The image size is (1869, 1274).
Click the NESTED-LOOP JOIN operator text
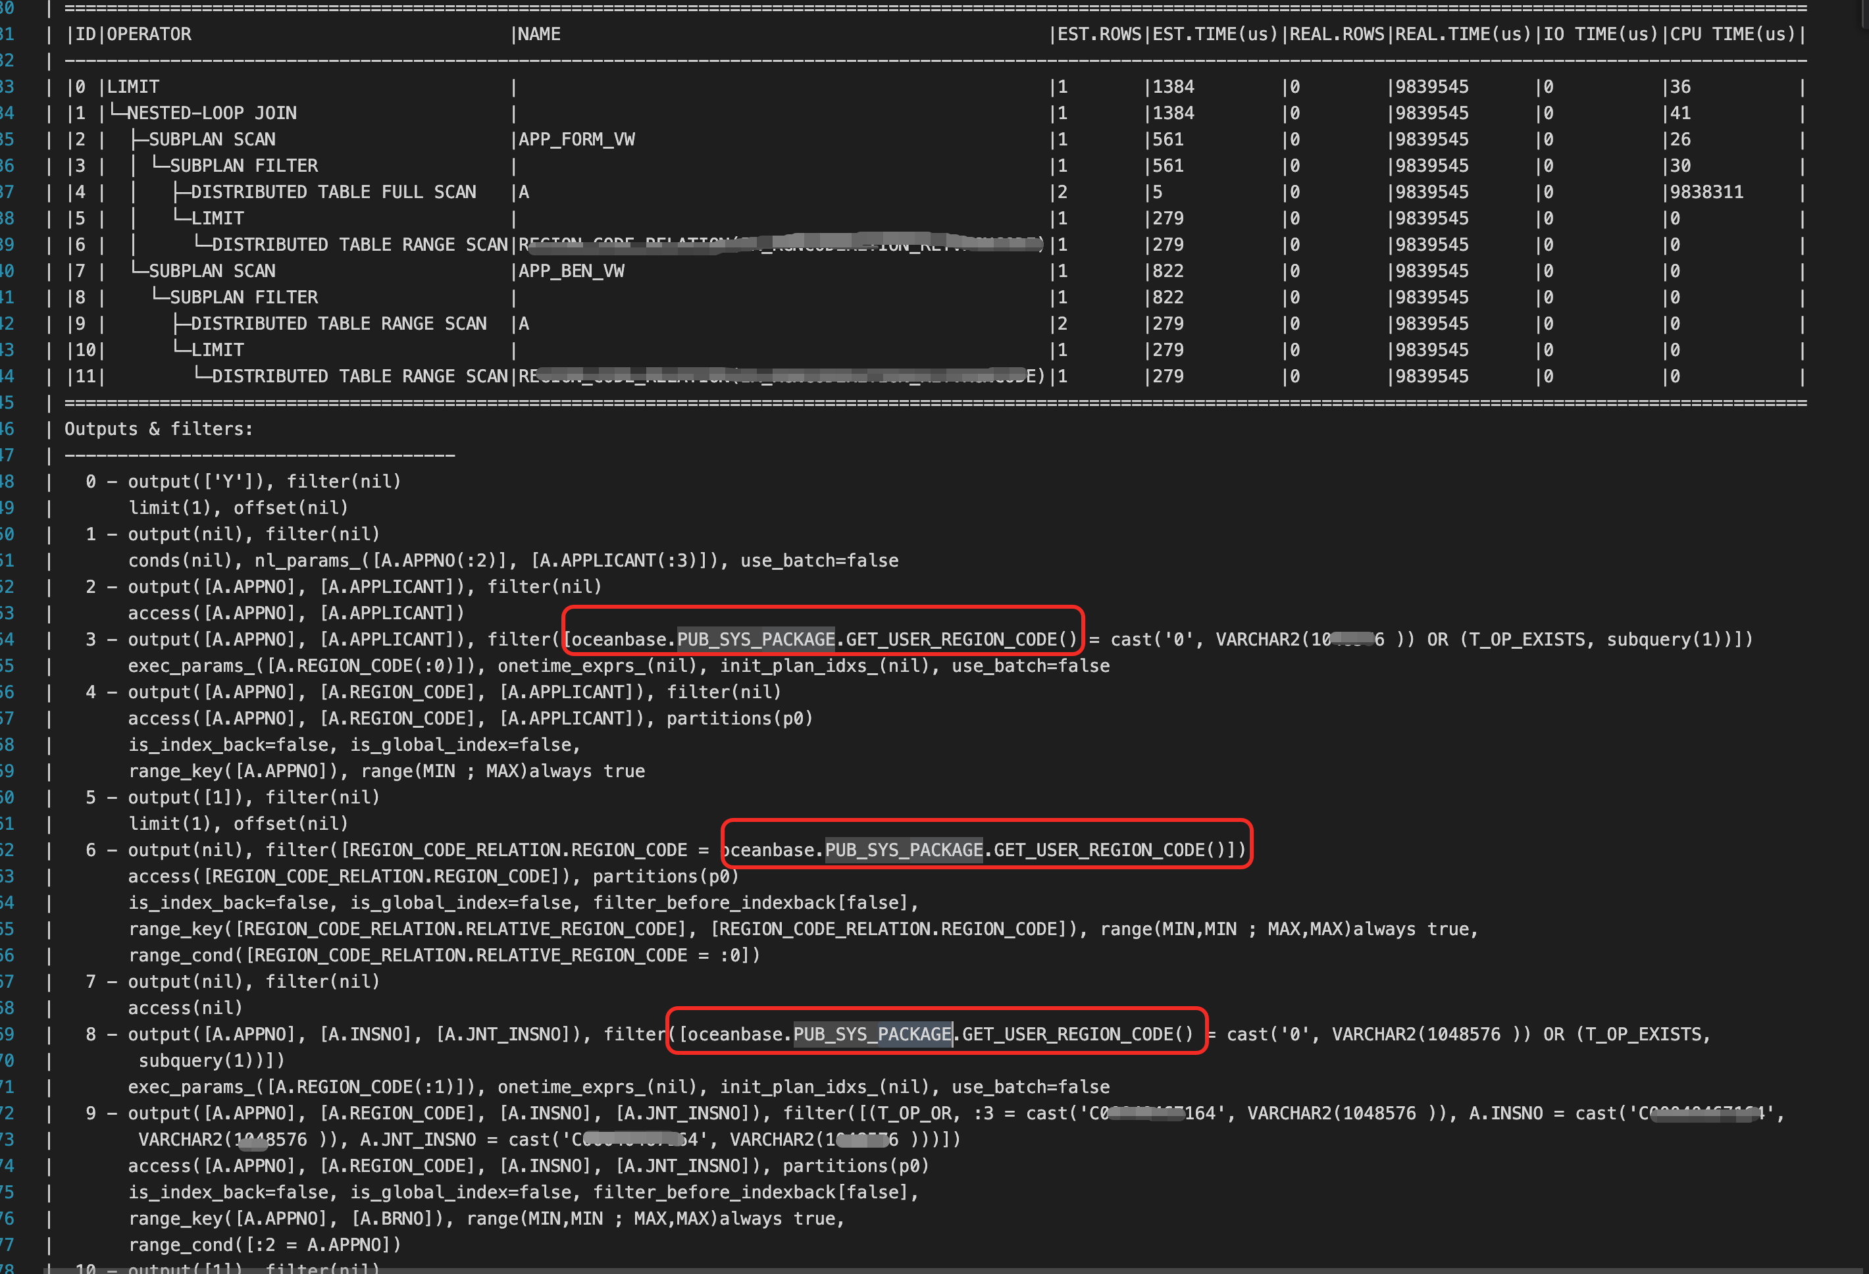coord(211,113)
